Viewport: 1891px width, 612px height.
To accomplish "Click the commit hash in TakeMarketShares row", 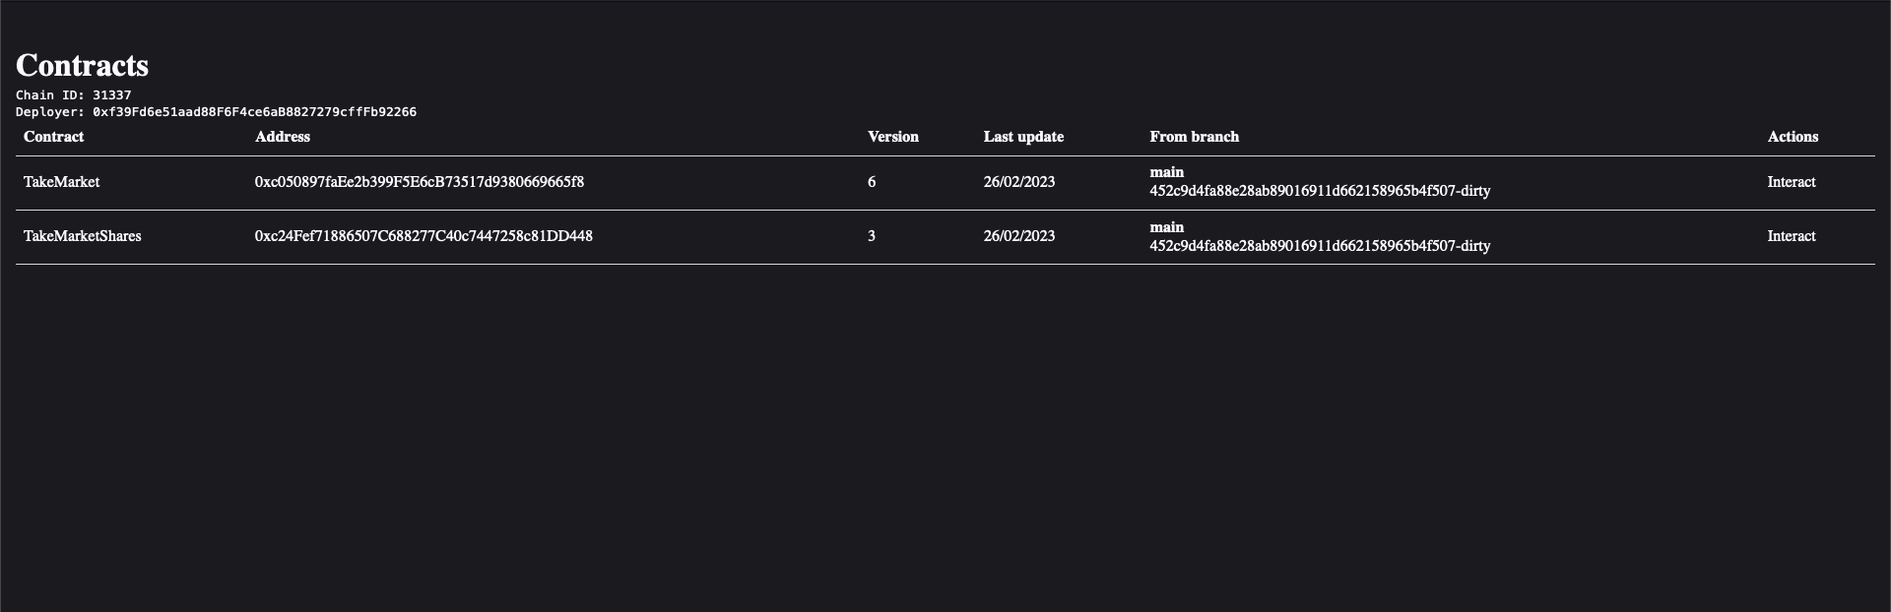I will click(x=1319, y=246).
